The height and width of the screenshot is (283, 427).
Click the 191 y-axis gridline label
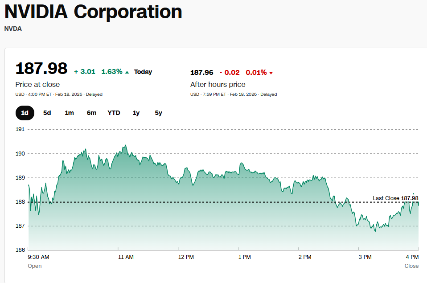point(20,129)
